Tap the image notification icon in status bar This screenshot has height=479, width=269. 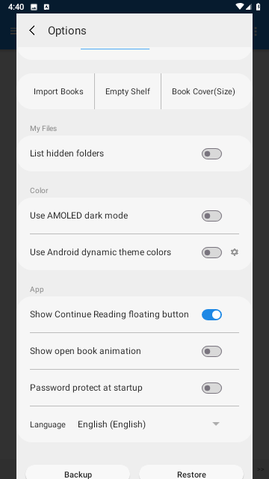click(x=34, y=7)
